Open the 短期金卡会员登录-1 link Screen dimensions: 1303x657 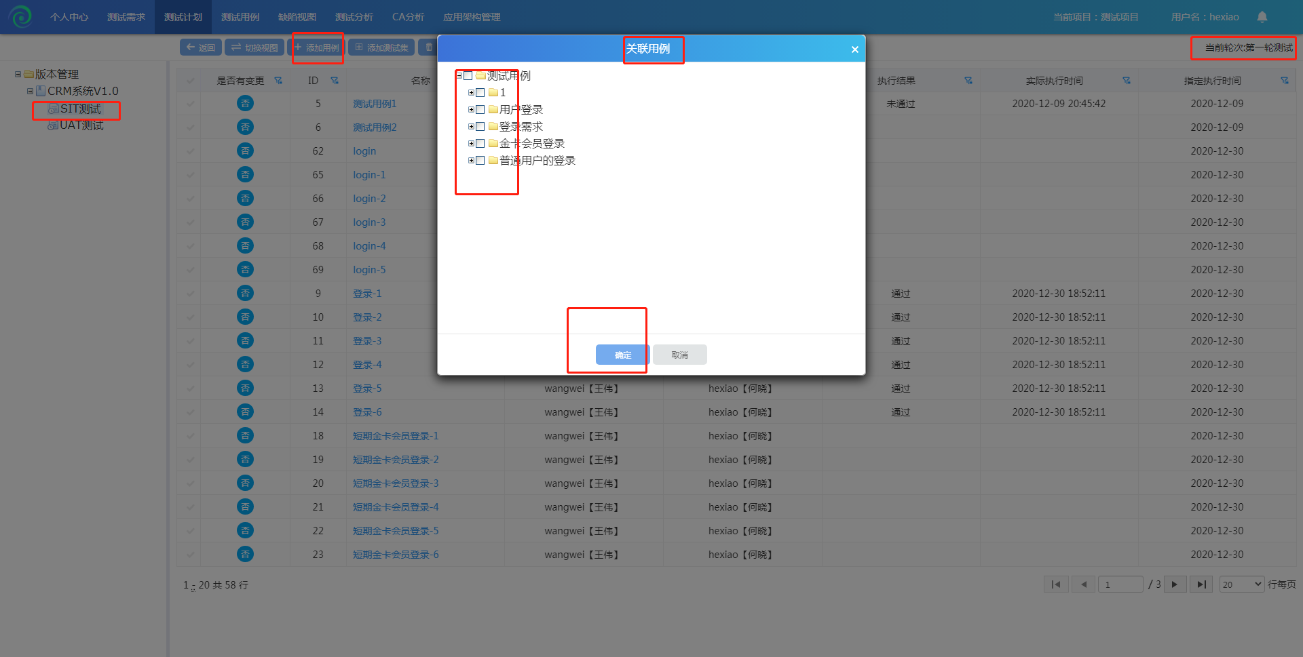(x=396, y=435)
